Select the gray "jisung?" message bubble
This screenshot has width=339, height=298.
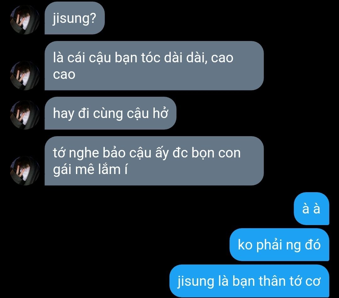(75, 18)
